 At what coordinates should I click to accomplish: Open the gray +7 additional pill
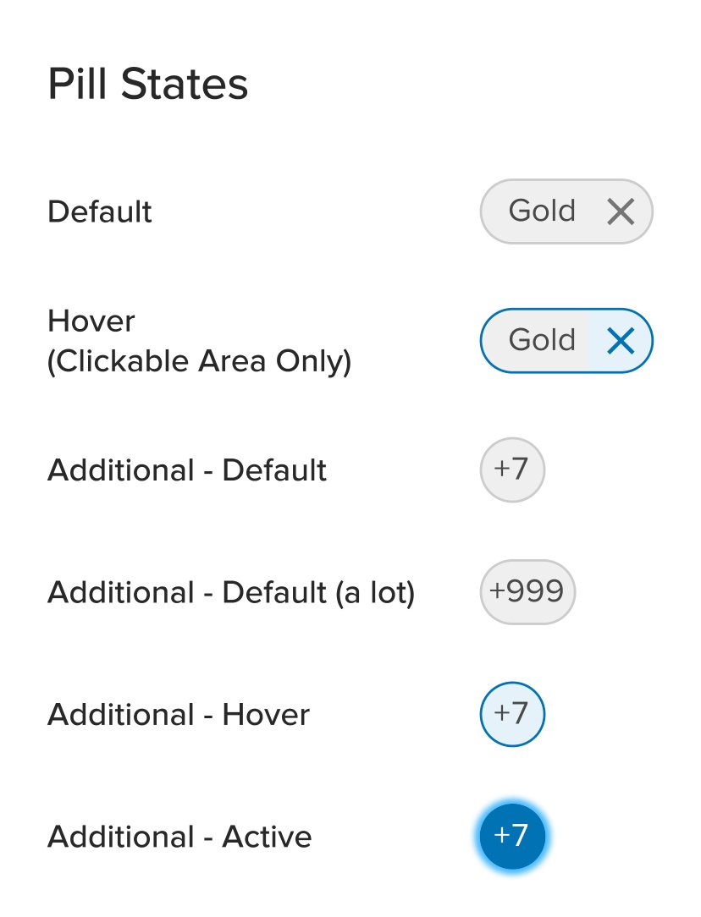pos(512,469)
